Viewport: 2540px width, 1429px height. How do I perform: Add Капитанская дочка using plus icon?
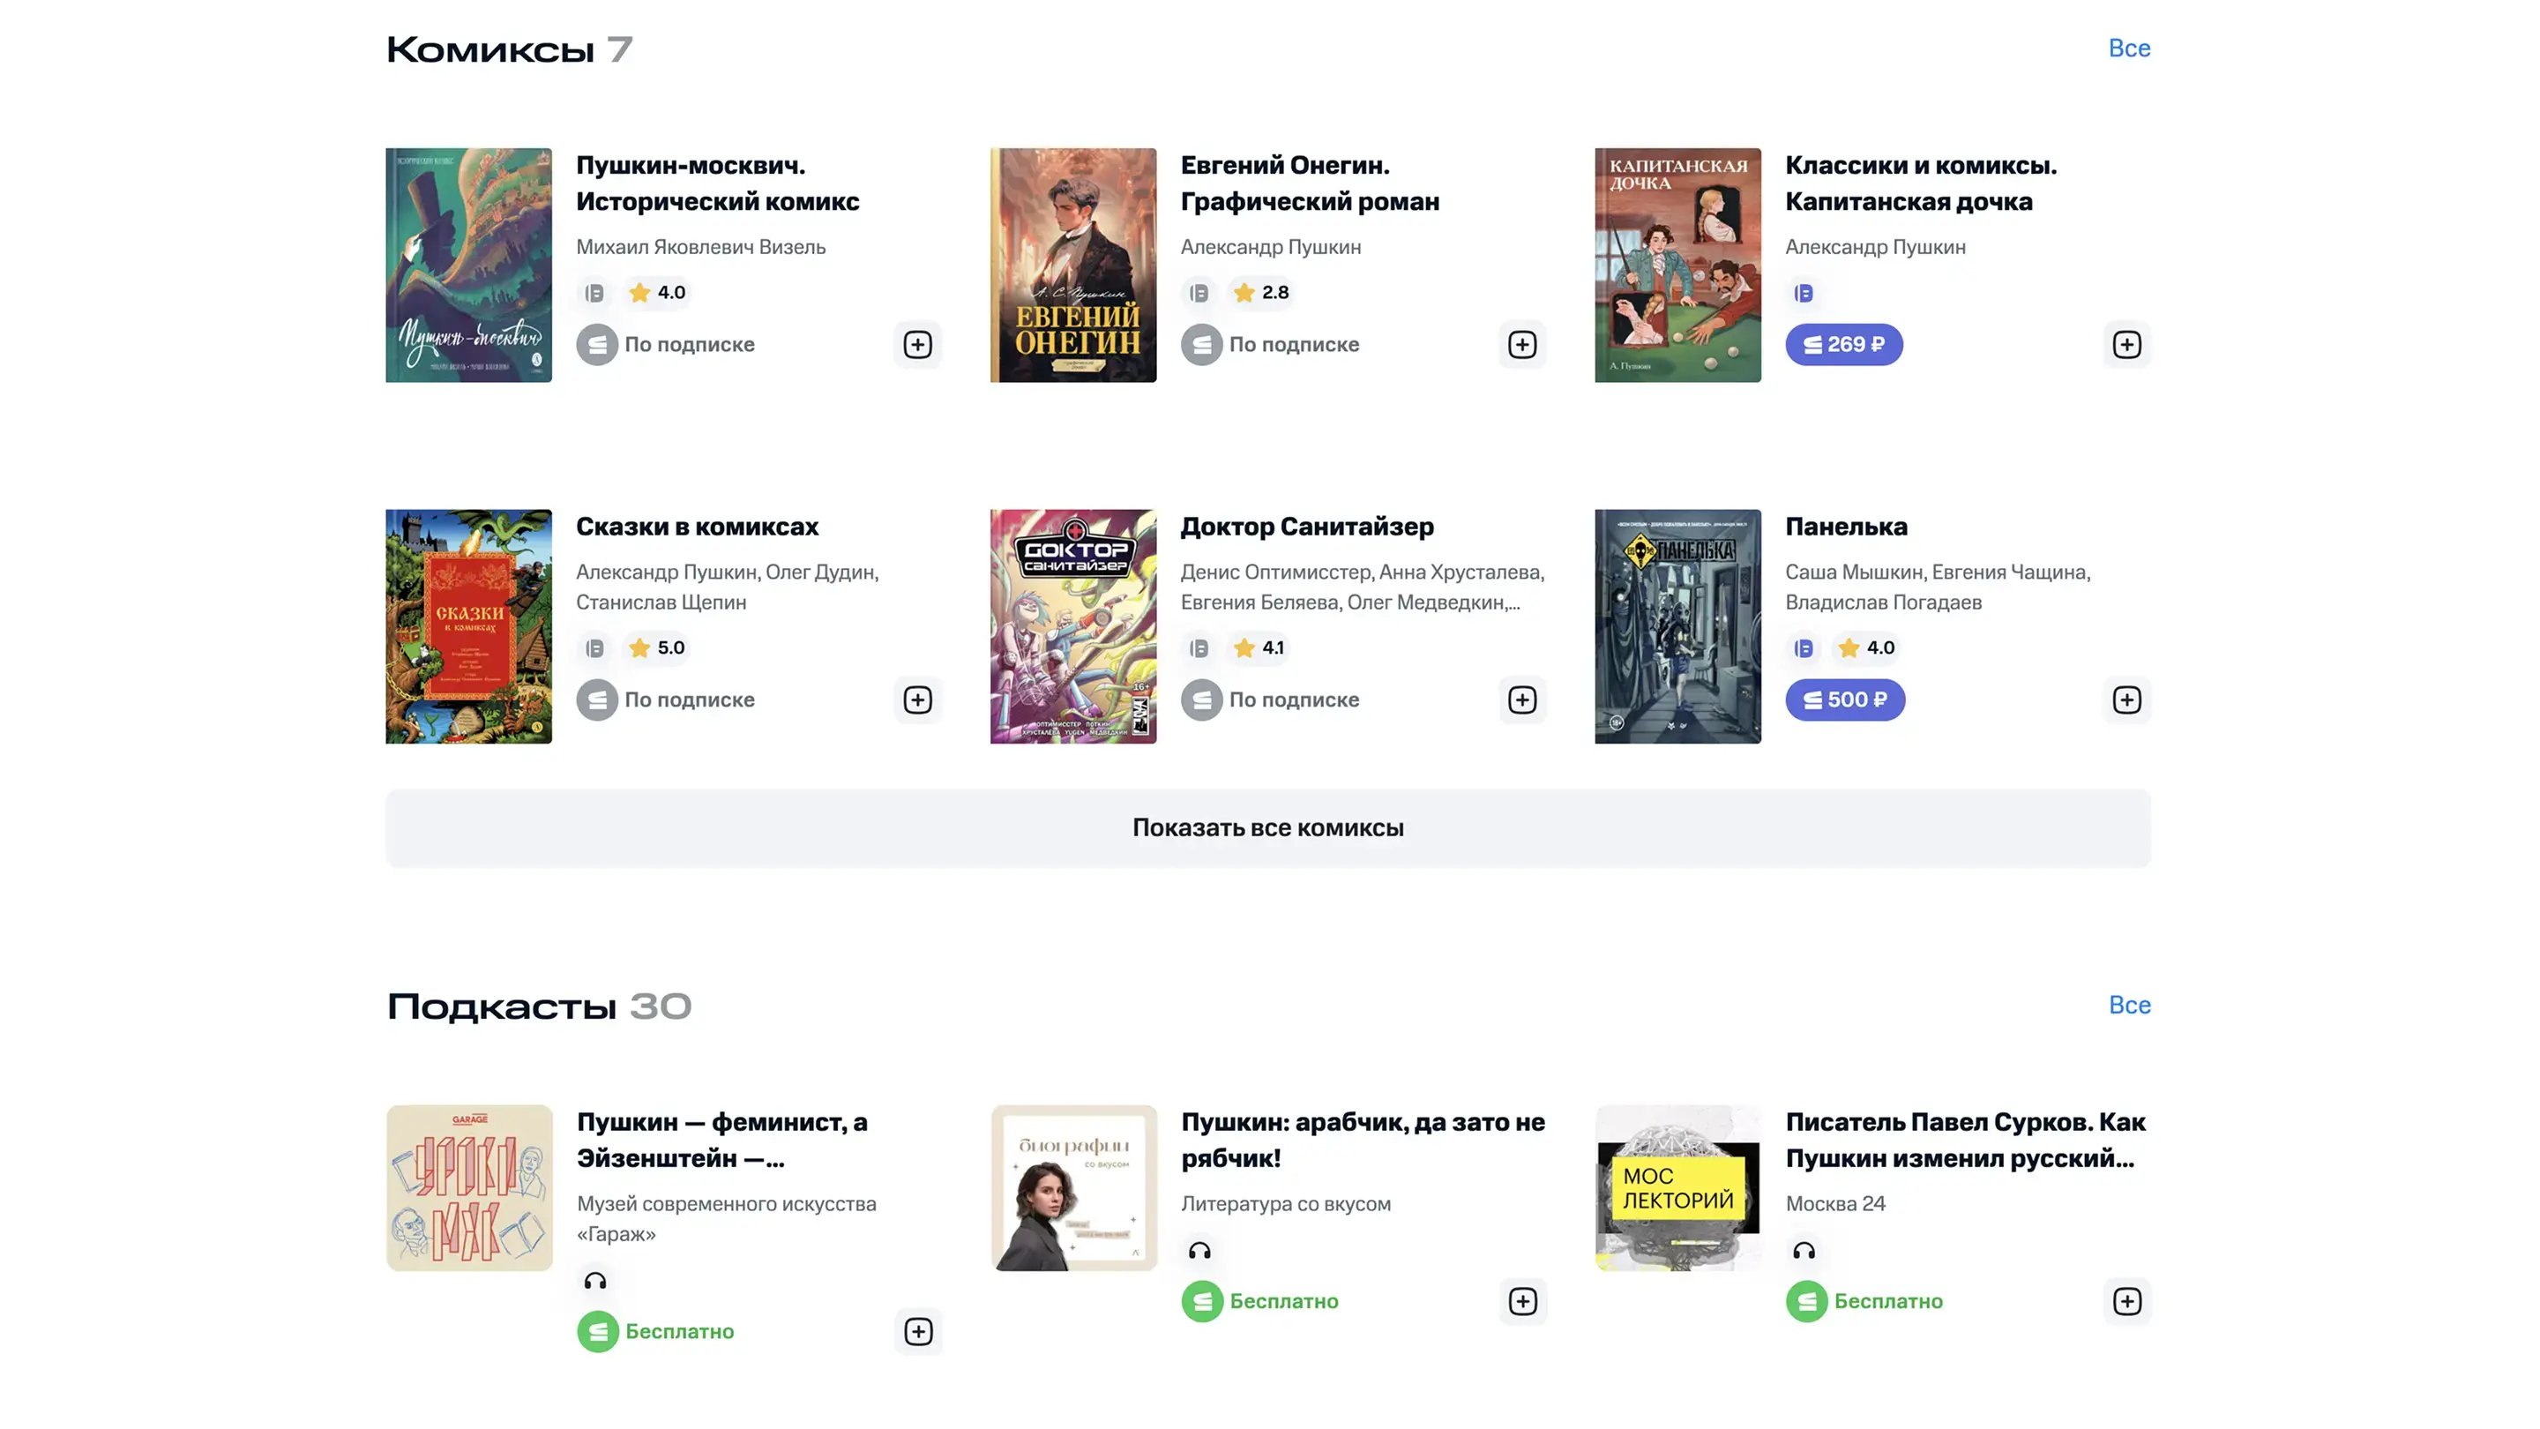[2125, 344]
